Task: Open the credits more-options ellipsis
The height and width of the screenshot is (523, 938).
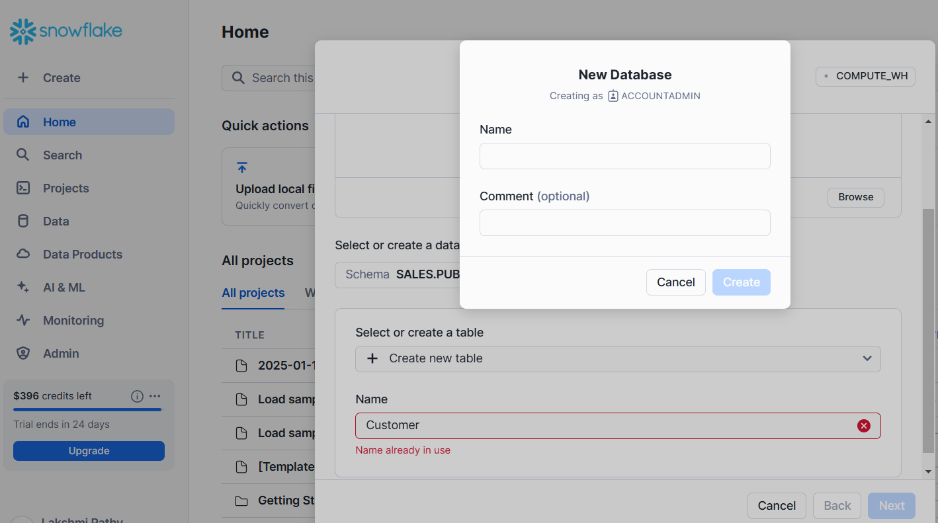Action: pos(155,396)
